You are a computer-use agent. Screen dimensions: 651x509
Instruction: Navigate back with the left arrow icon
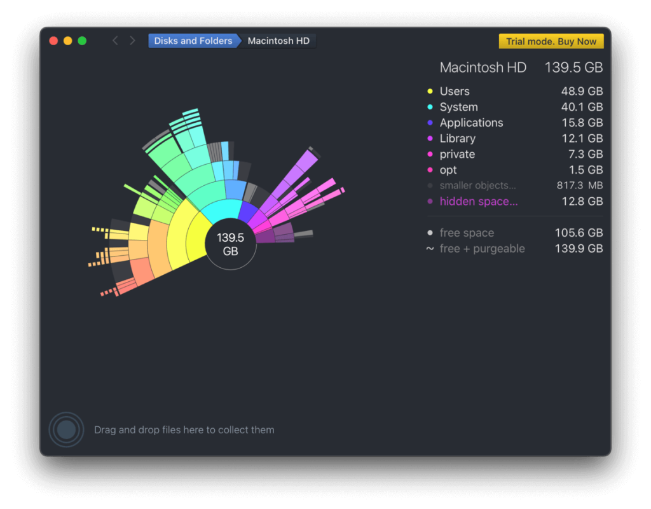coord(115,40)
